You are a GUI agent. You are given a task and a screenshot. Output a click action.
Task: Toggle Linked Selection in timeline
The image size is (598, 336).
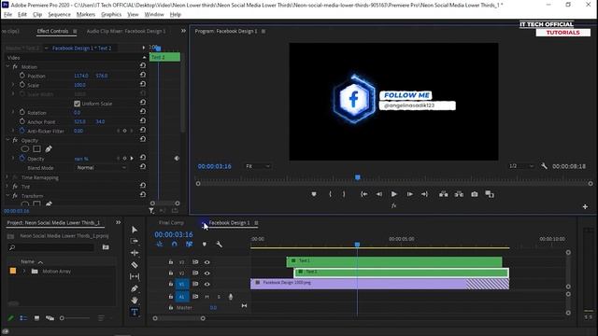point(189,245)
